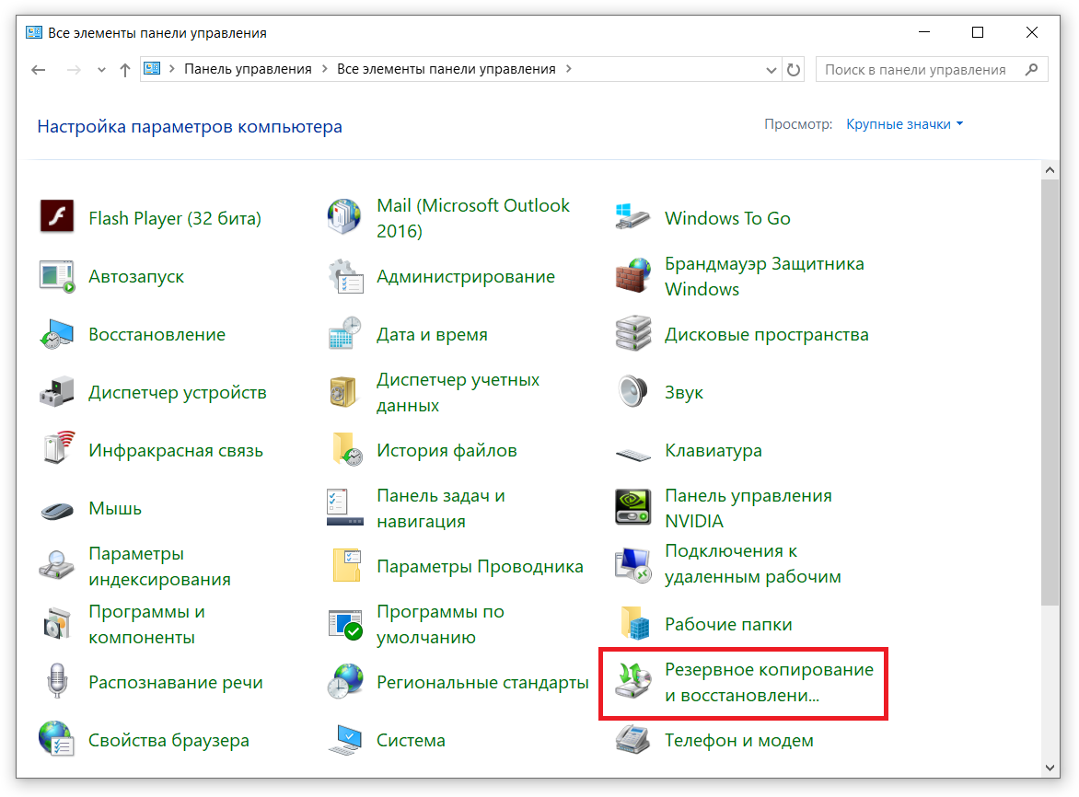Open the Восстановление icon
The image size is (1079, 797).
[x=57, y=334]
